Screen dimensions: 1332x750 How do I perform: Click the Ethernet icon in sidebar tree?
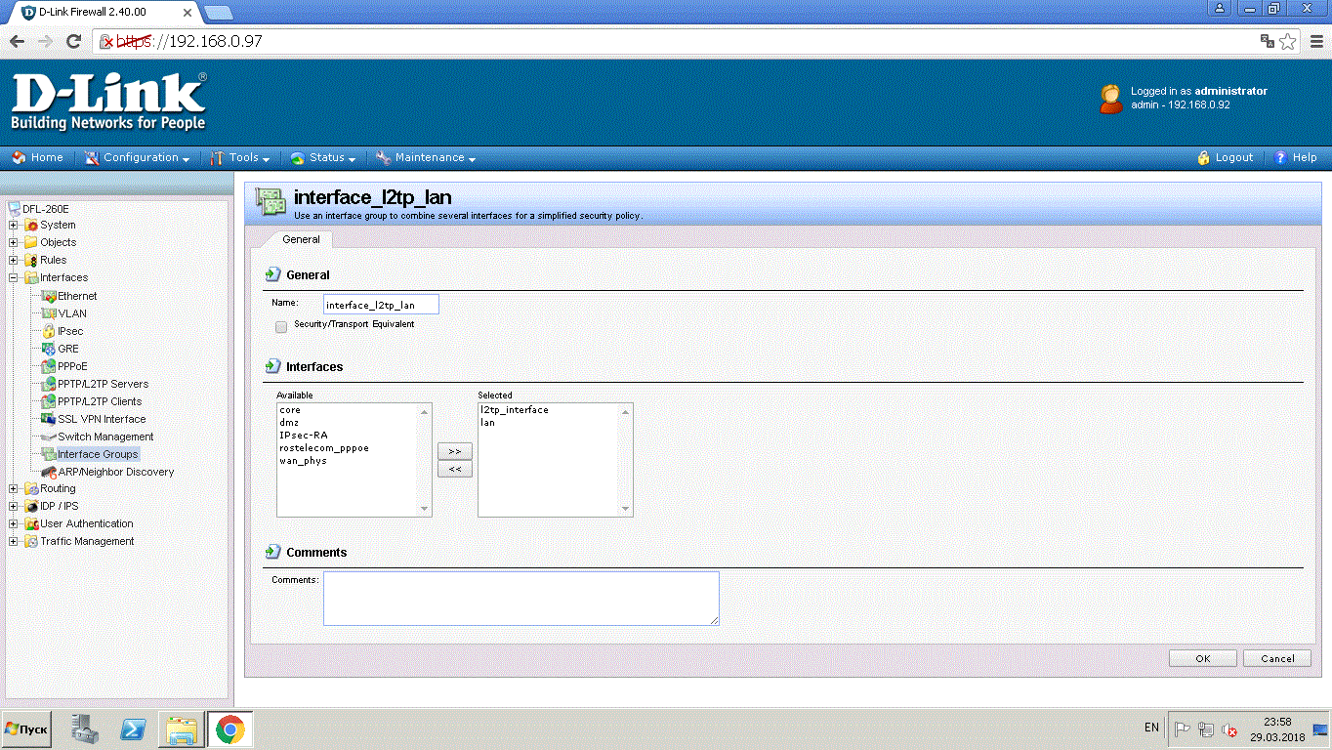49,296
